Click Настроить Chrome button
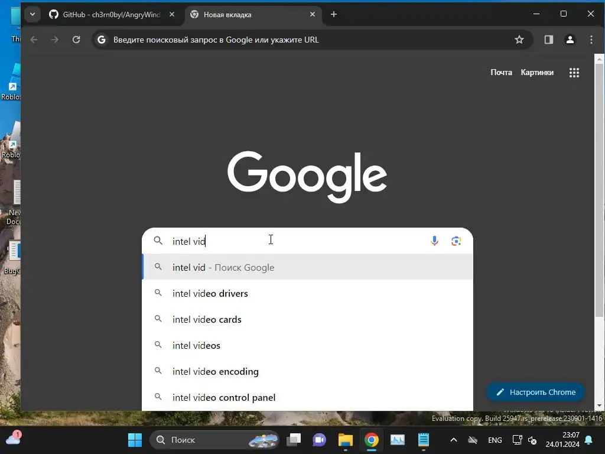Image resolution: width=605 pixels, height=454 pixels. click(535, 392)
